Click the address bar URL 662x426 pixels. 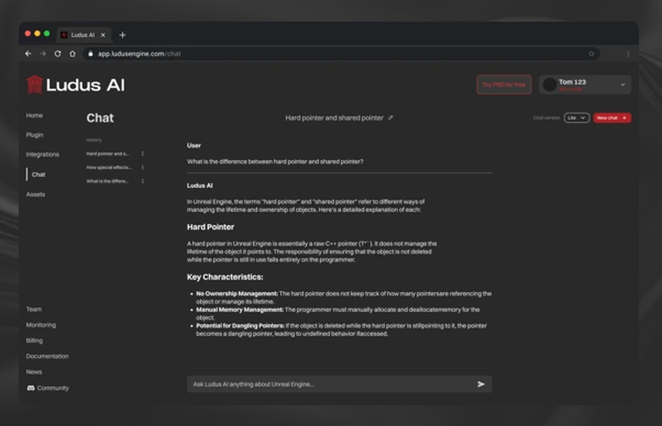pos(139,54)
